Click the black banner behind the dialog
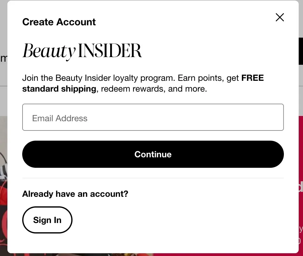The height and width of the screenshot is (256, 303). click(x=301, y=51)
